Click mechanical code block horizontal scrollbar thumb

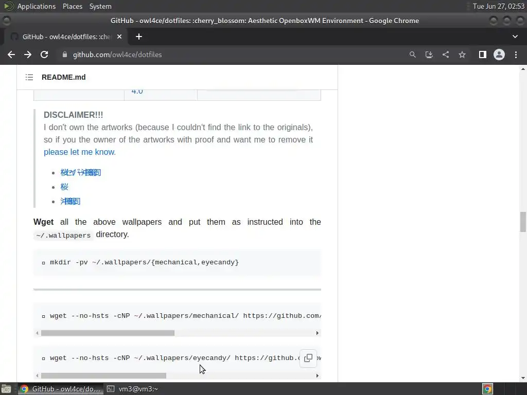(x=108, y=333)
